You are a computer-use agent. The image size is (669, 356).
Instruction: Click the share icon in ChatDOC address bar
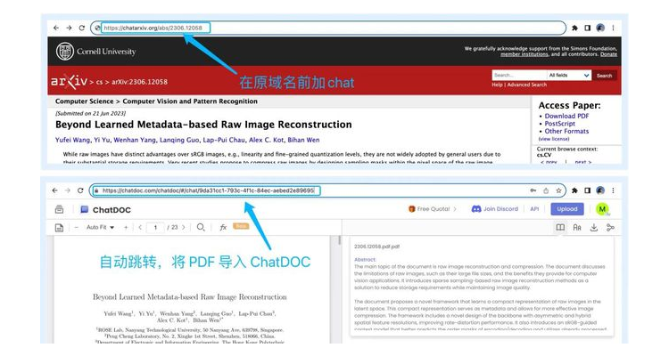click(x=546, y=190)
